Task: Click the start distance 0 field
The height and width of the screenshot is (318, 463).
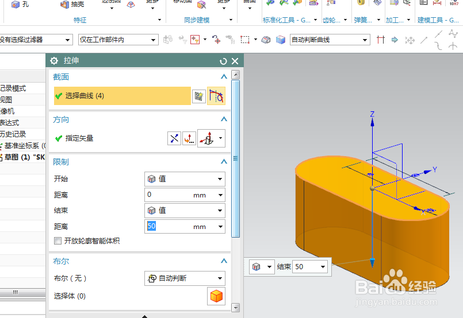Action: point(185,195)
